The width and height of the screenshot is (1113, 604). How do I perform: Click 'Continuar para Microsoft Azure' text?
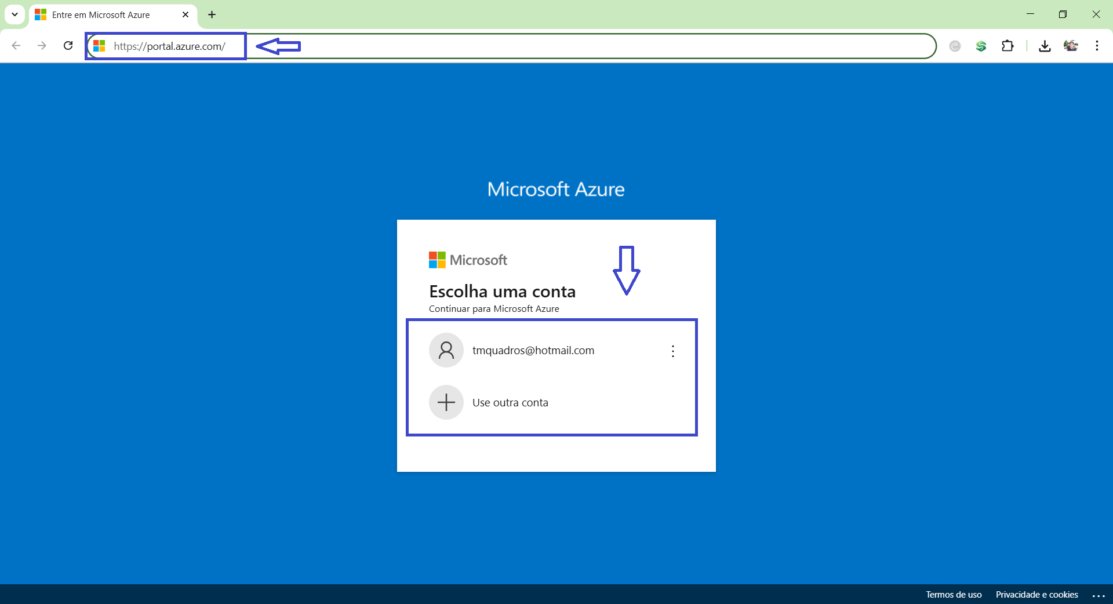click(x=494, y=309)
